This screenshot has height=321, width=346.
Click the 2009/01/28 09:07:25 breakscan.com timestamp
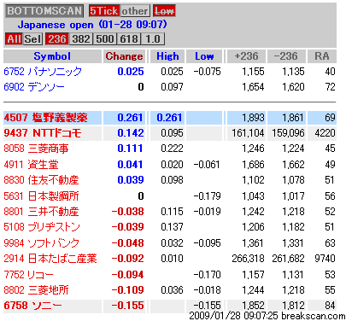(x=267, y=316)
